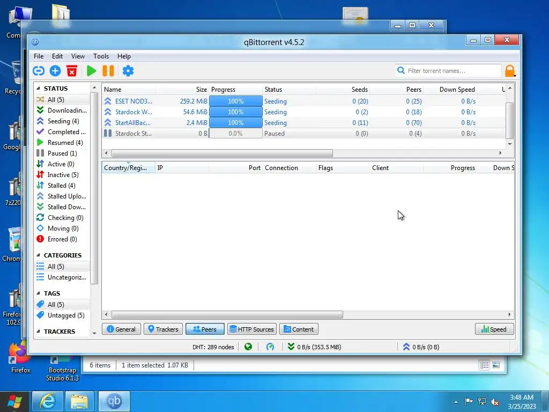Screen dimensions: 549x412
Task: Open the View menu
Action: point(78,56)
